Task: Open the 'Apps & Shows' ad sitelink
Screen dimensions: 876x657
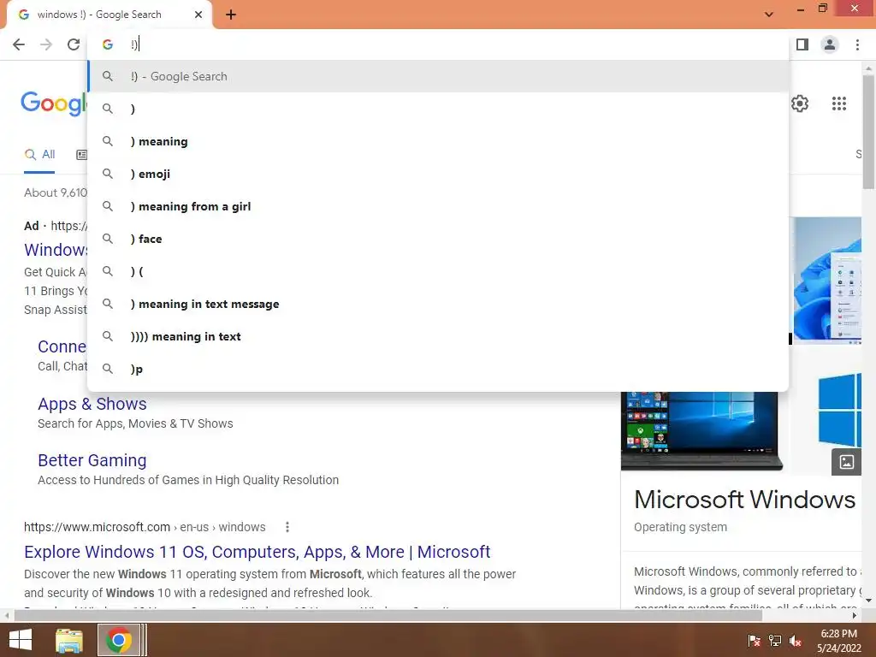Action: 92,404
